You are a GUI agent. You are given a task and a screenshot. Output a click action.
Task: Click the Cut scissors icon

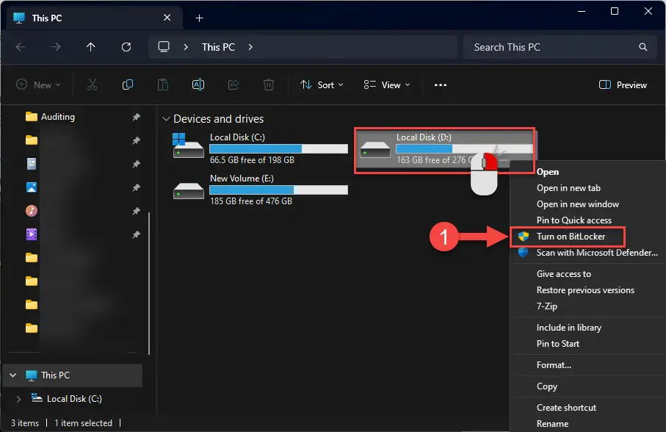(93, 85)
